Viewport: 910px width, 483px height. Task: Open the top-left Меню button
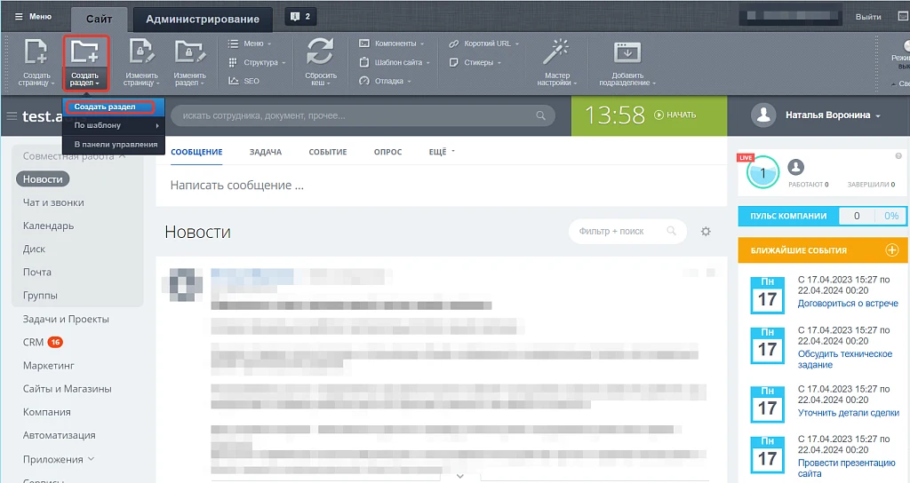33,16
